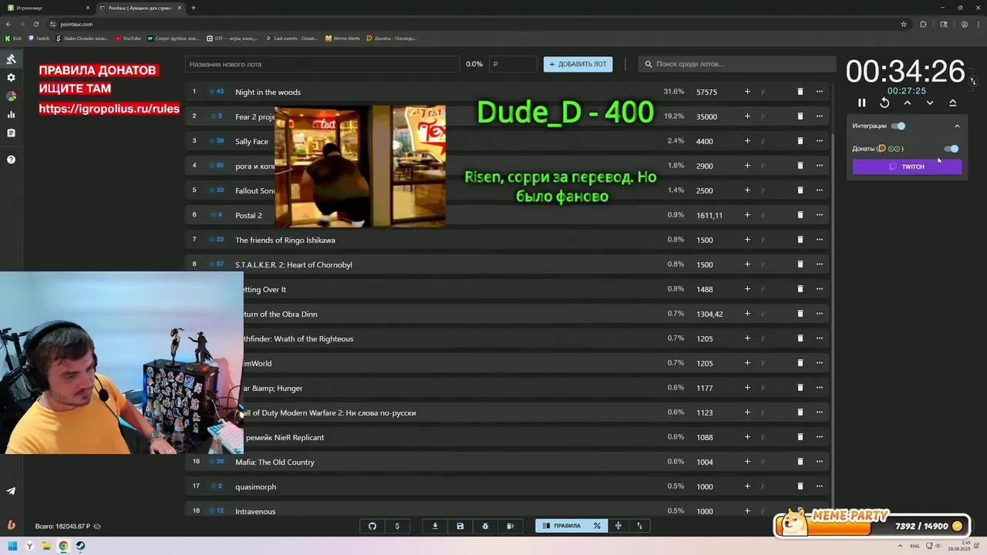The height and width of the screenshot is (555, 987).
Task: Click the bug report icon
Action: coord(485,526)
